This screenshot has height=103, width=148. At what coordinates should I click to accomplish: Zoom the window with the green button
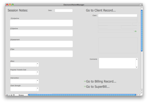(x=13, y=5)
